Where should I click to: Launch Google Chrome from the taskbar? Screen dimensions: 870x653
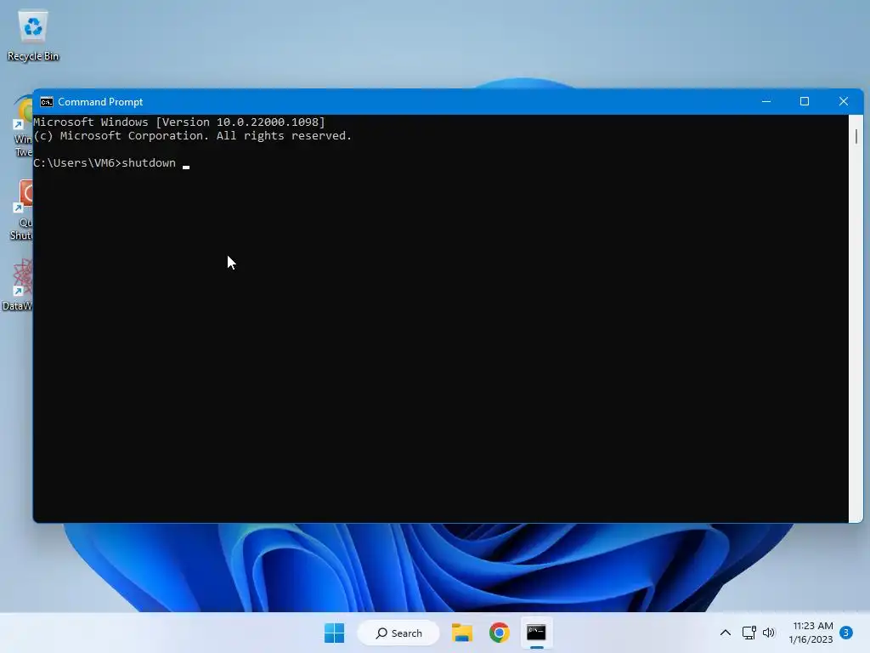499,633
